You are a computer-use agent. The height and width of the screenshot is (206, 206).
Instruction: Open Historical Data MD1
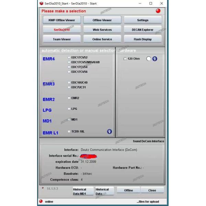(x=83, y=191)
